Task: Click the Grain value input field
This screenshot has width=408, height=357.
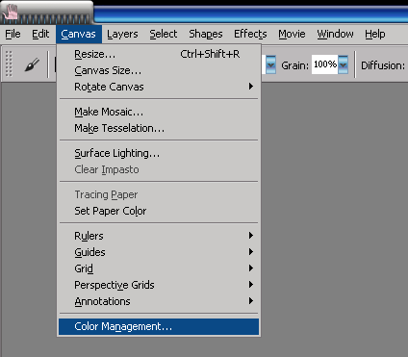Action: click(x=324, y=64)
